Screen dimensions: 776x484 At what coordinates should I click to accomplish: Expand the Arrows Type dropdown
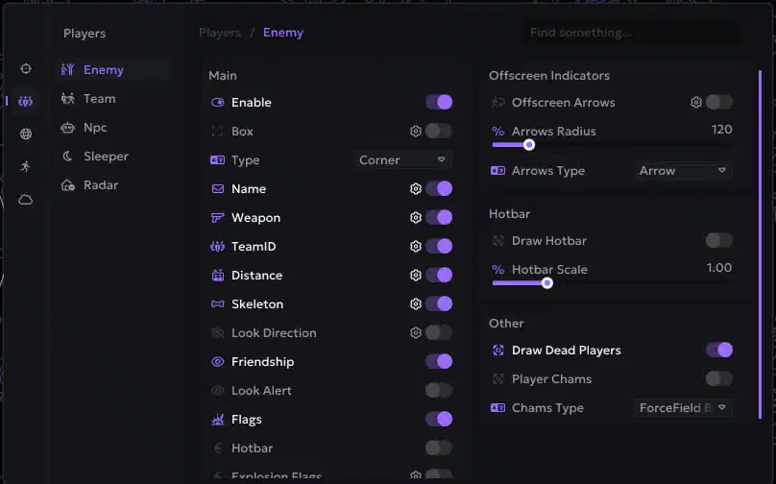(x=683, y=171)
